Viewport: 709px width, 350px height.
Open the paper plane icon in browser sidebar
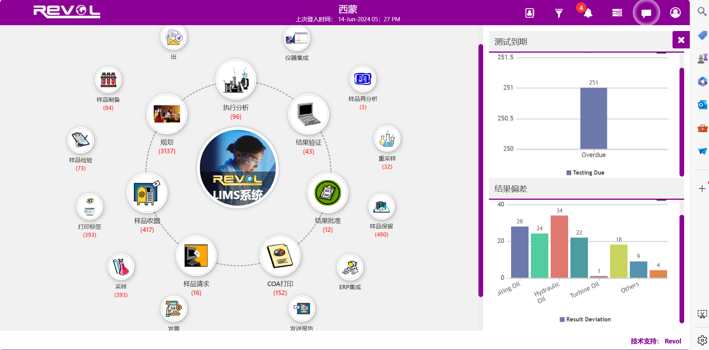click(702, 151)
